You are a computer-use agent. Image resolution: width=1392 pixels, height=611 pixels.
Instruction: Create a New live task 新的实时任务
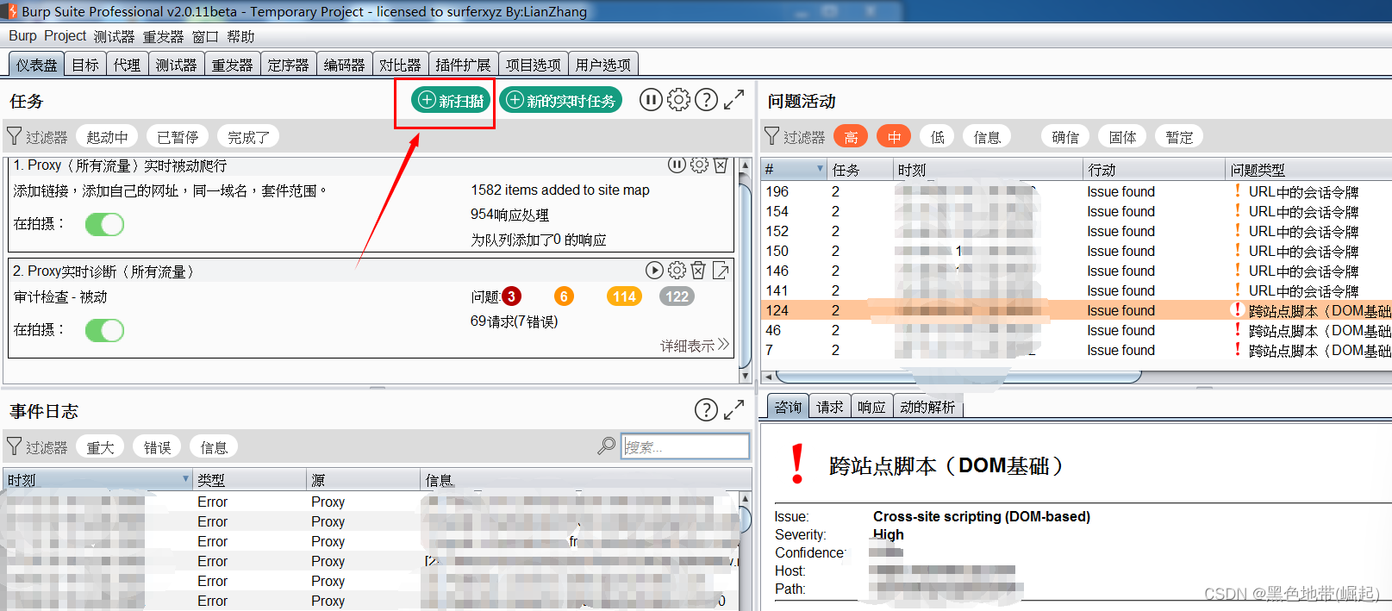(x=561, y=100)
